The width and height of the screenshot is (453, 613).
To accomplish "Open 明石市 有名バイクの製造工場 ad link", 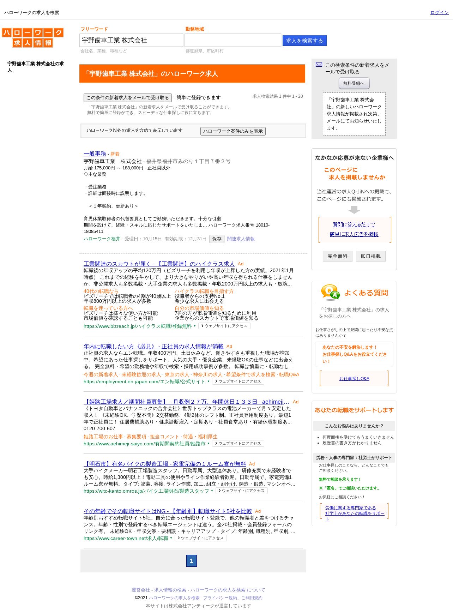I will pos(165,464).
